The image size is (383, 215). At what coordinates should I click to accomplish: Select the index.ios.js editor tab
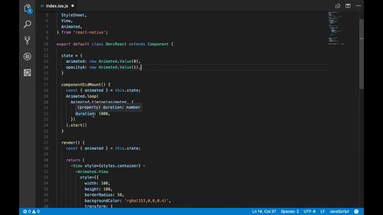pyautogui.click(x=57, y=6)
